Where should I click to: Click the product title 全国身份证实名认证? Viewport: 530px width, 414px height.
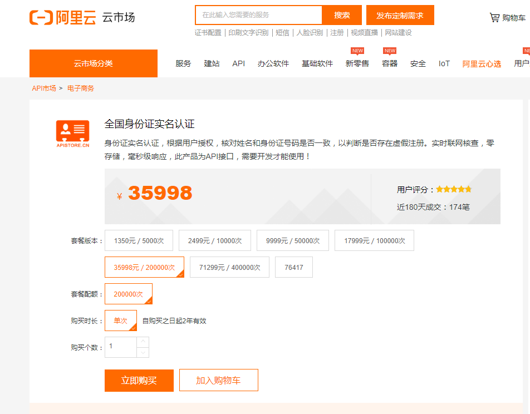(149, 124)
